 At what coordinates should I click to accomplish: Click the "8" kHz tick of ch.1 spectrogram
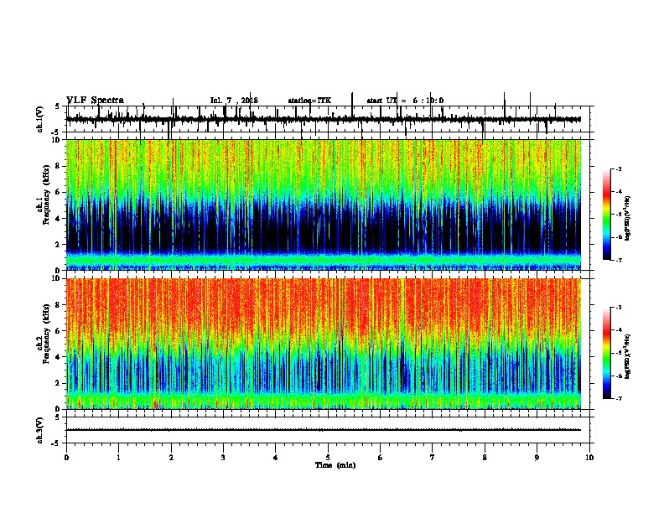point(58,166)
